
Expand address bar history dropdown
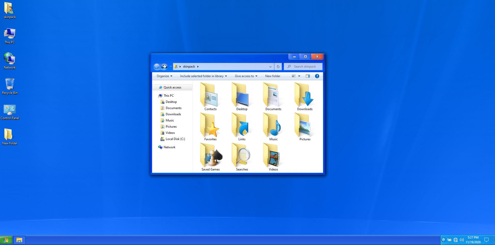270,67
